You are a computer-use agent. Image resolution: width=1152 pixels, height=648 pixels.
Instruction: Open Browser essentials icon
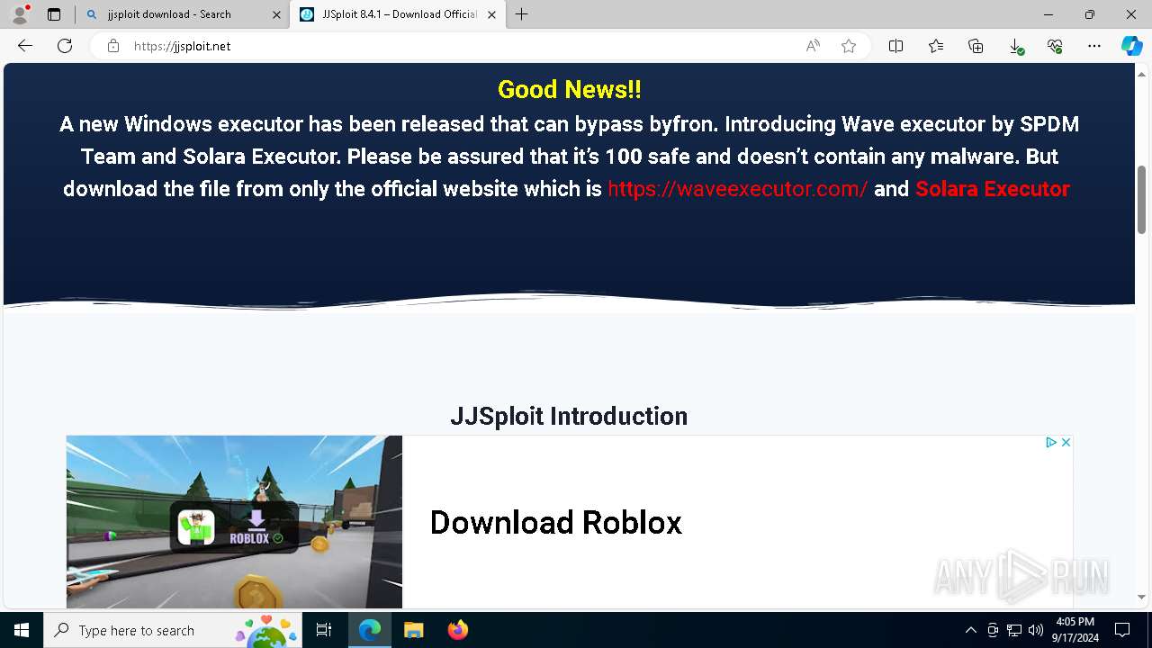1055,46
